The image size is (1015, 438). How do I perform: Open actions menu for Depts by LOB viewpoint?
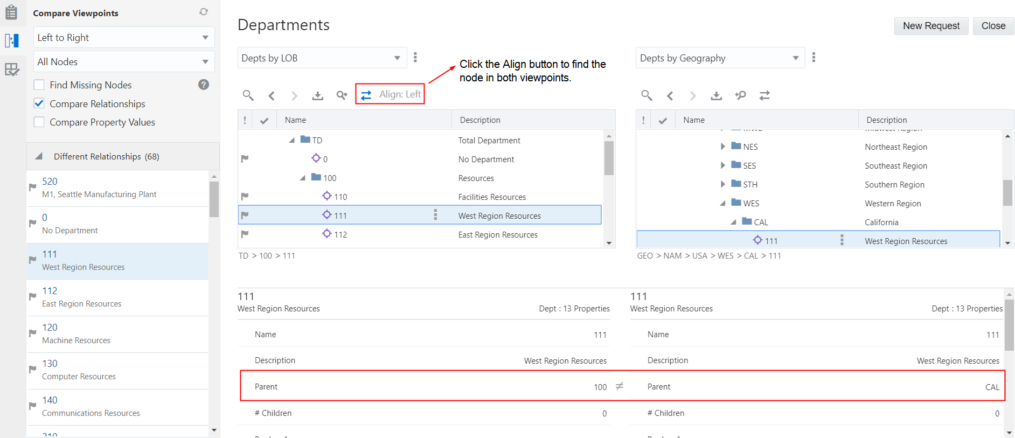tap(415, 57)
